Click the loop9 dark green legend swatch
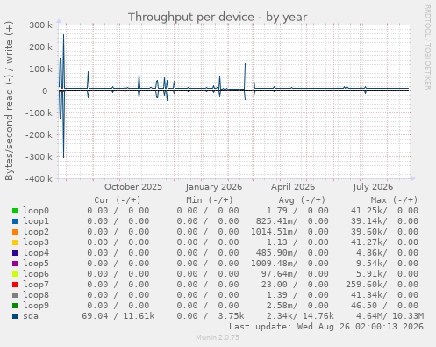Viewport: 436px width, 347px height. pos(15,306)
